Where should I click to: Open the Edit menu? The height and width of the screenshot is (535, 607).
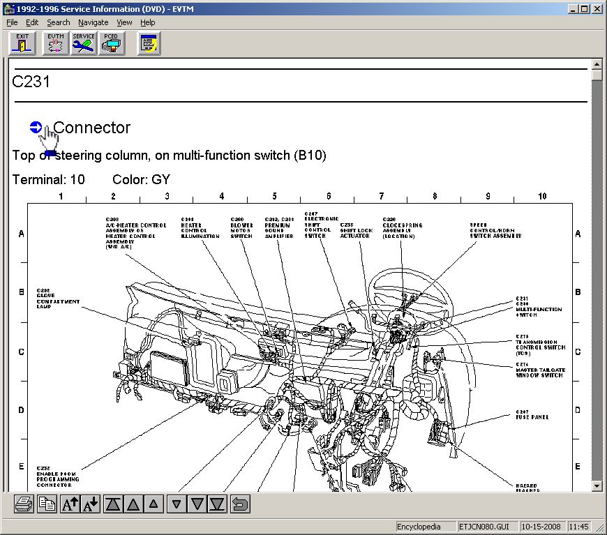pyautogui.click(x=32, y=22)
